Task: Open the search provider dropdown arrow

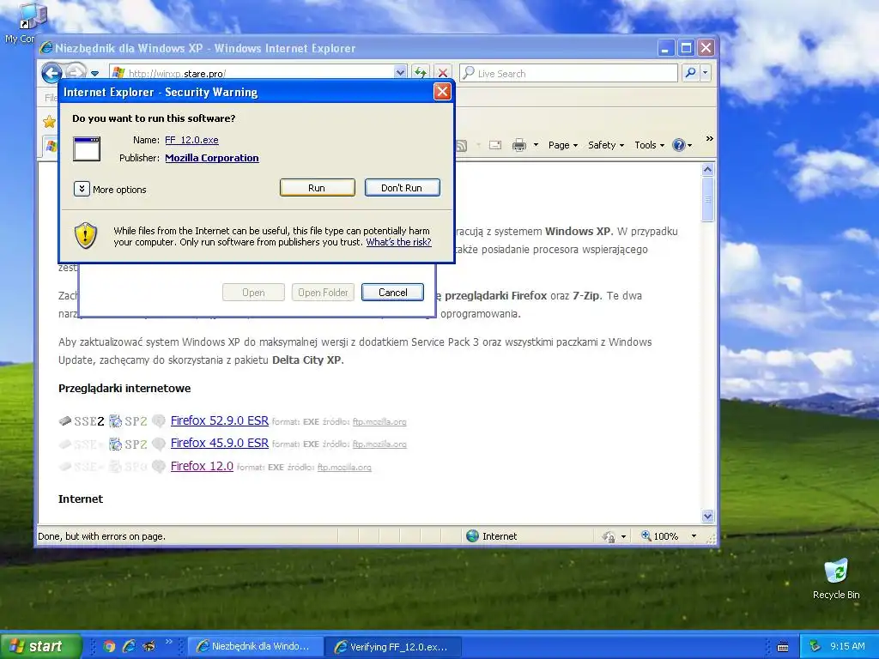Action: (706, 72)
